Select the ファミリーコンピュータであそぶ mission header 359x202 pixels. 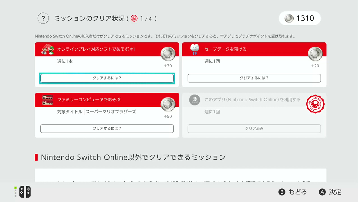pos(107,100)
